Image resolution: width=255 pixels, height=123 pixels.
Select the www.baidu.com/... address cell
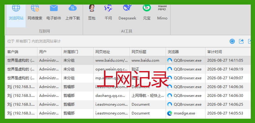point(112,60)
